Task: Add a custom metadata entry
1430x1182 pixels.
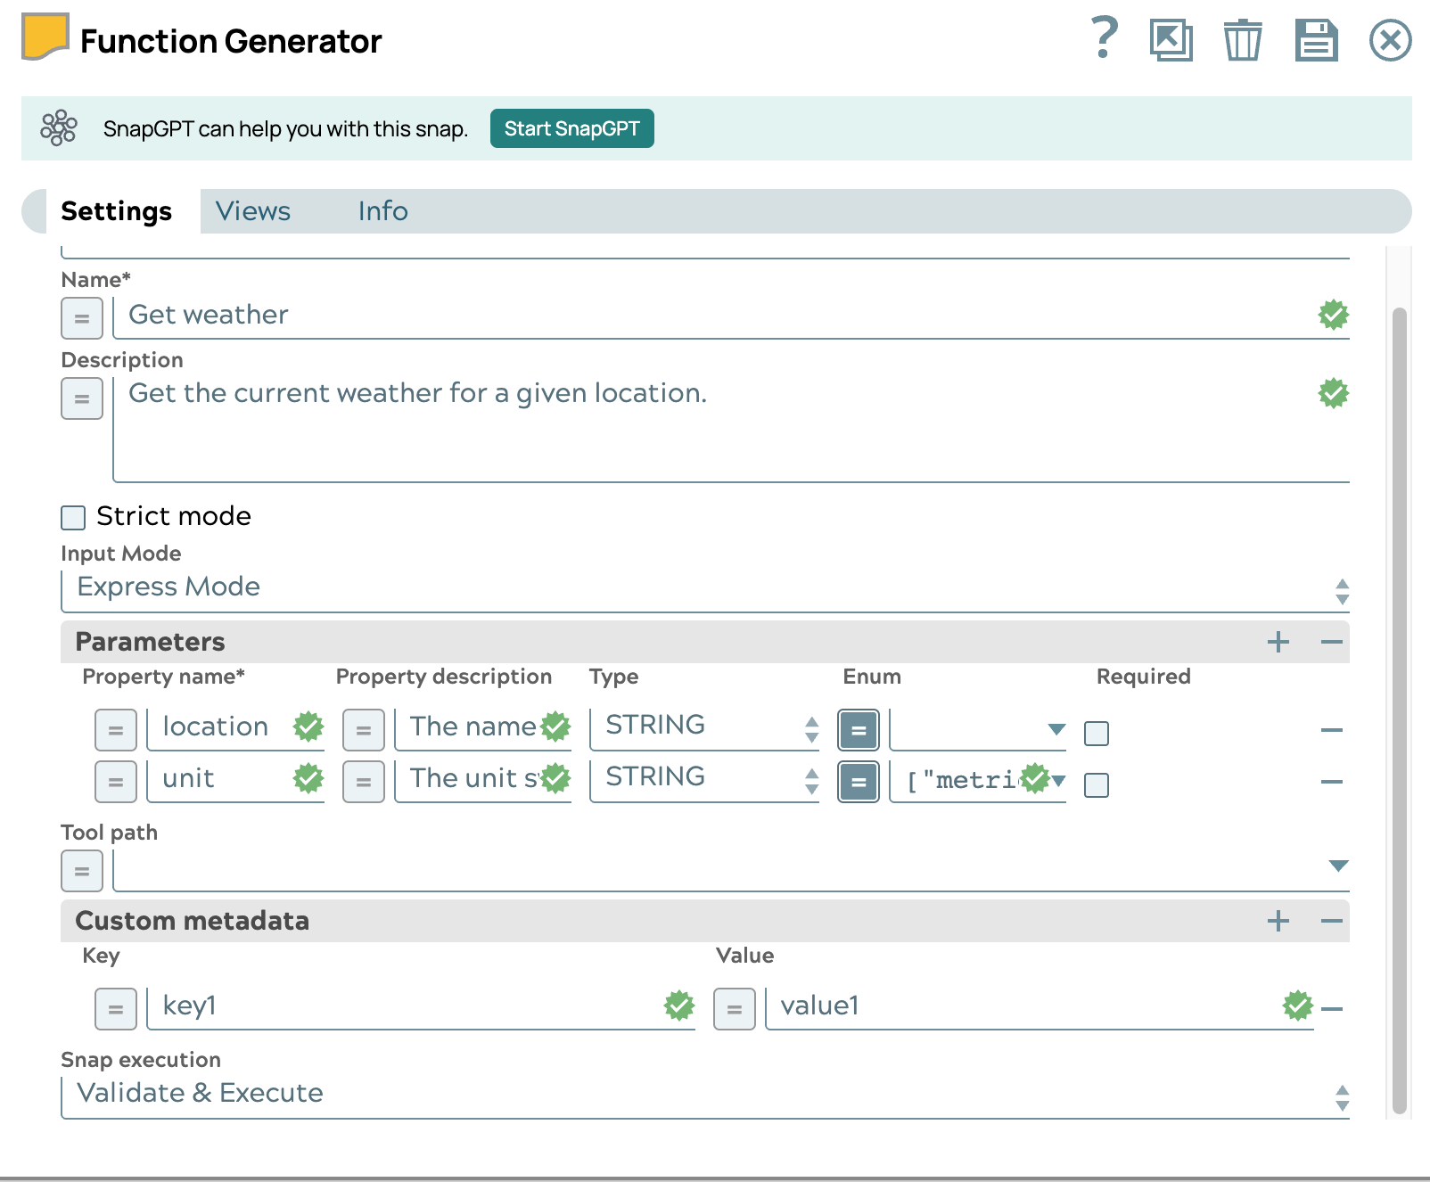Action: [x=1279, y=921]
